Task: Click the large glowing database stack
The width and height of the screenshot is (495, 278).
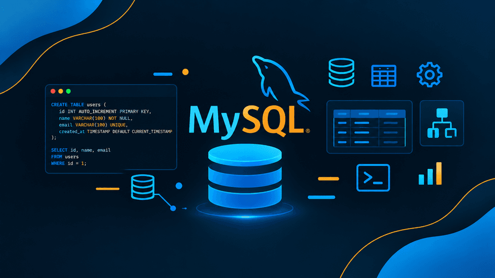Action: tap(245, 177)
